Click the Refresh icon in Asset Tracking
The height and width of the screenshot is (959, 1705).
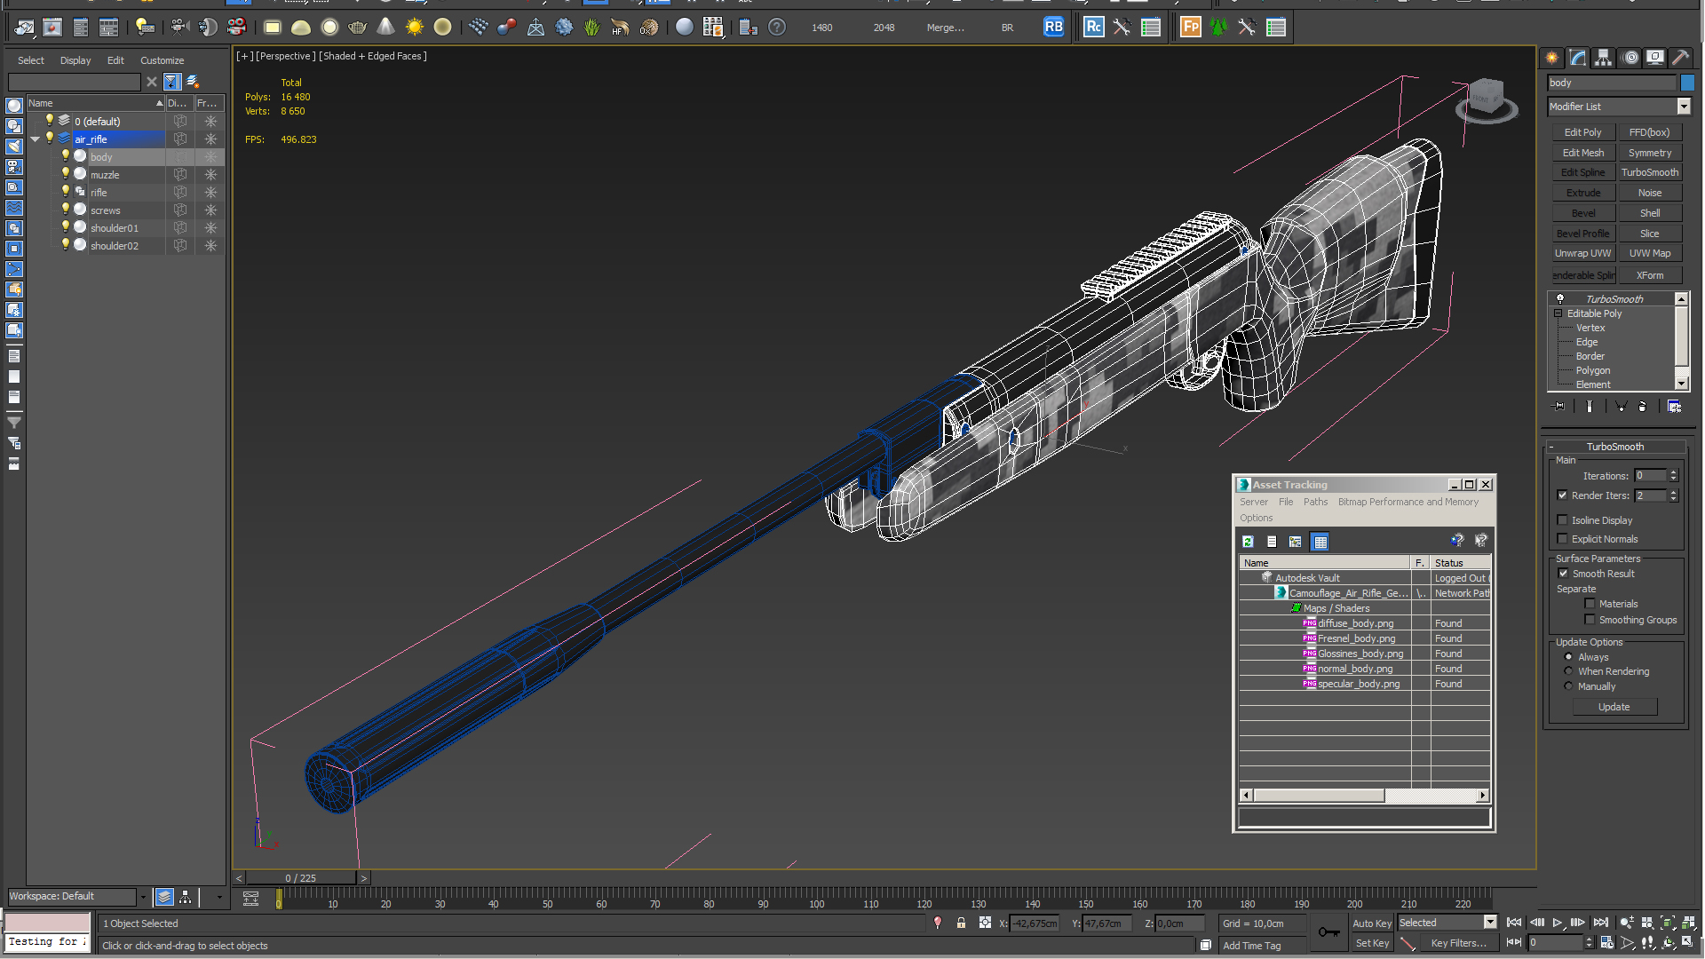[x=1248, y=542]
